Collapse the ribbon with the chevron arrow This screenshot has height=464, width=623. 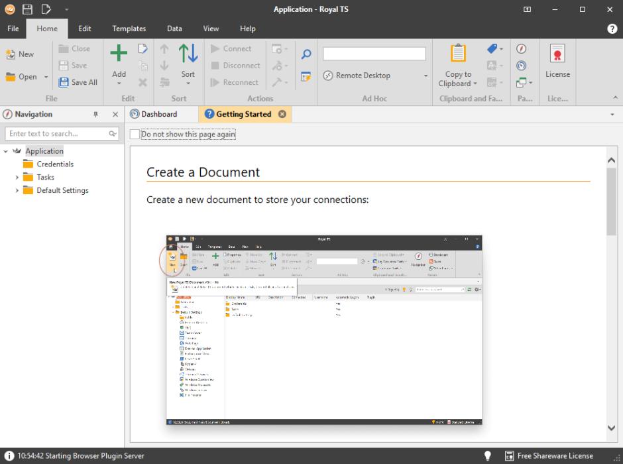click(x=615, y=97)
